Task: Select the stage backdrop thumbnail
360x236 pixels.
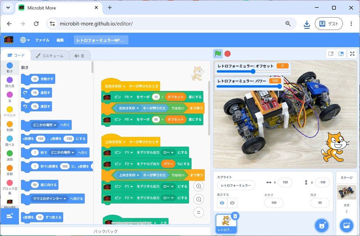Action: [346, 192]
